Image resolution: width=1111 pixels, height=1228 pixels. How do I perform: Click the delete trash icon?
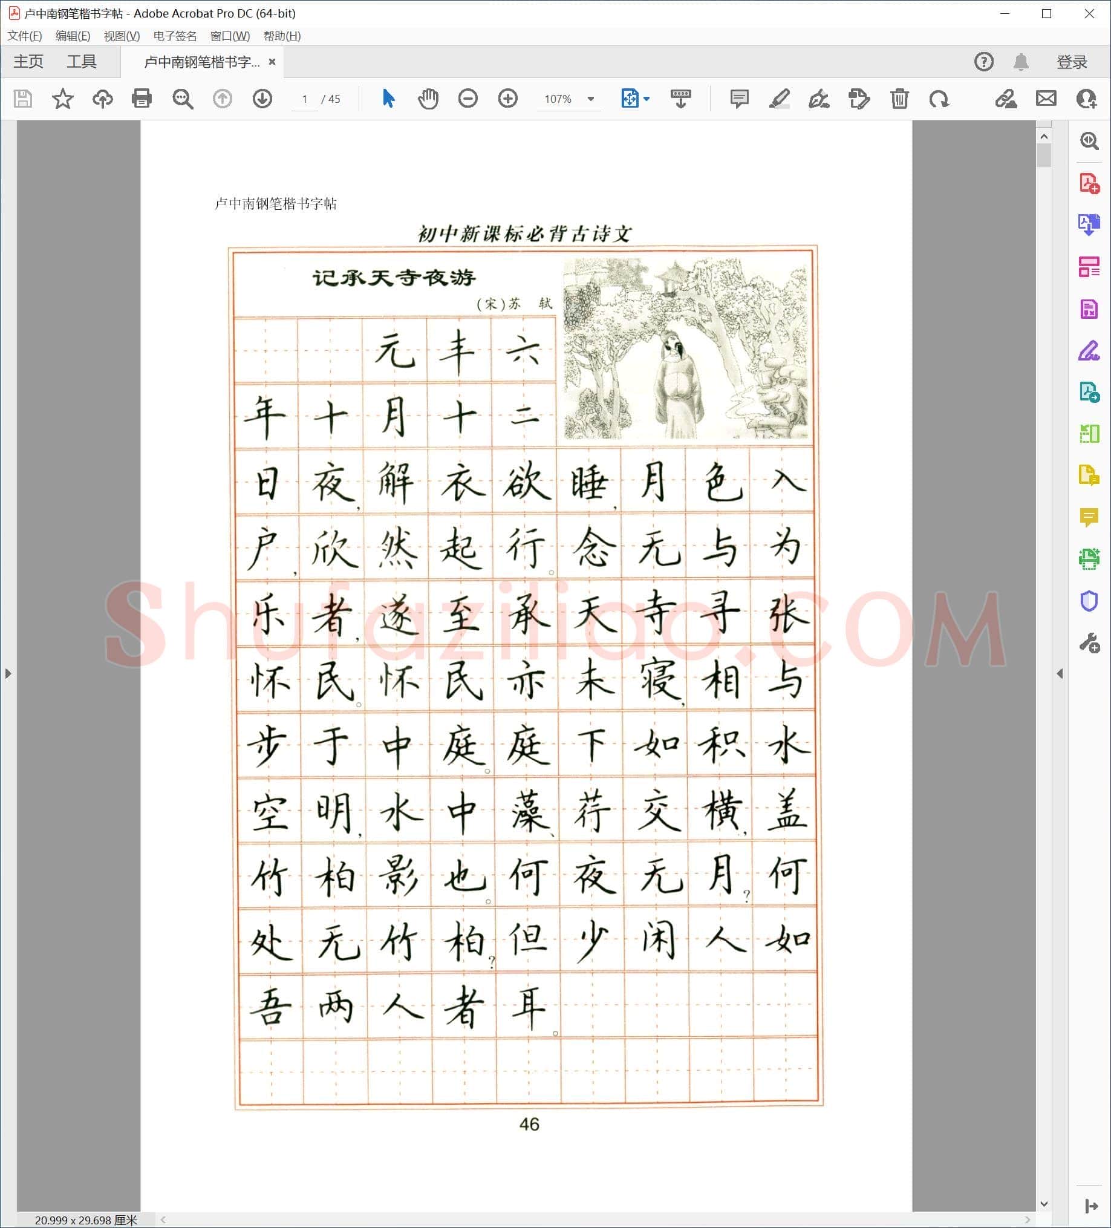click(900, 99)
